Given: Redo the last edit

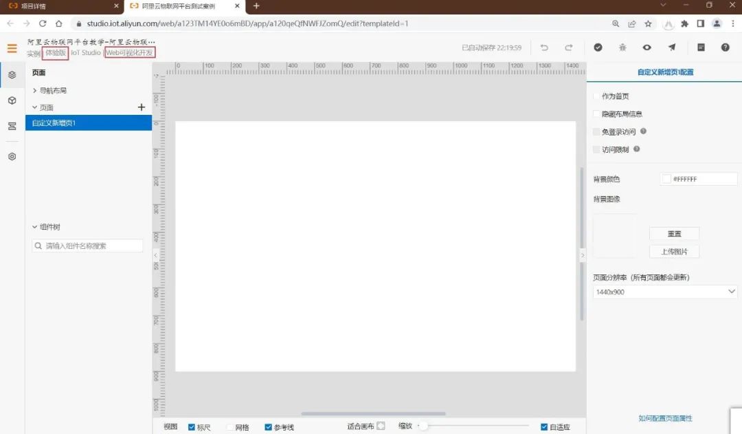Looking at the screenshot, I should (568, 47).
